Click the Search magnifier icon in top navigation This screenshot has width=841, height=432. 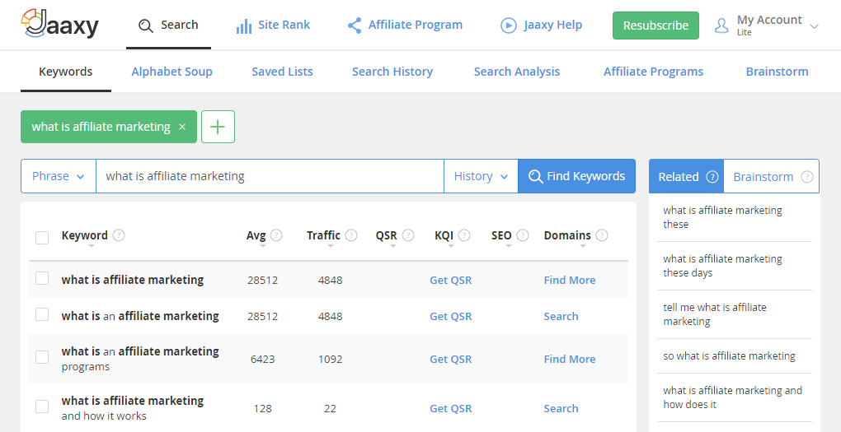pyautogui.click(x=145, y=26)
